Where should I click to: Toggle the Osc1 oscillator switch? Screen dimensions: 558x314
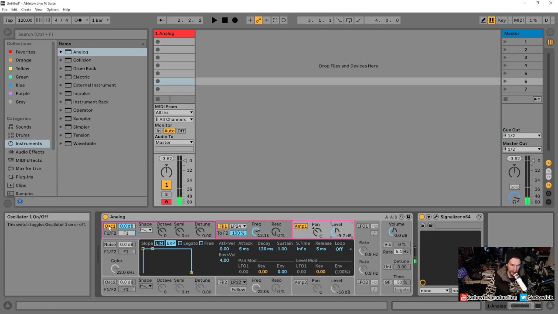(110, 226)
